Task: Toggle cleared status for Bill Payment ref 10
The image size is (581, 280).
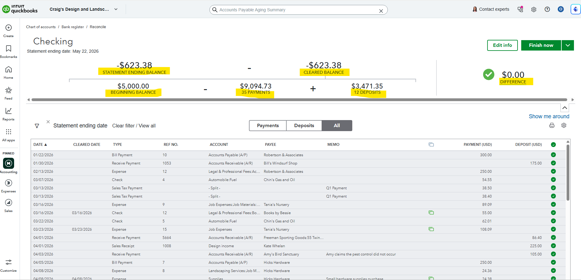Action: [x=553, y=155]
